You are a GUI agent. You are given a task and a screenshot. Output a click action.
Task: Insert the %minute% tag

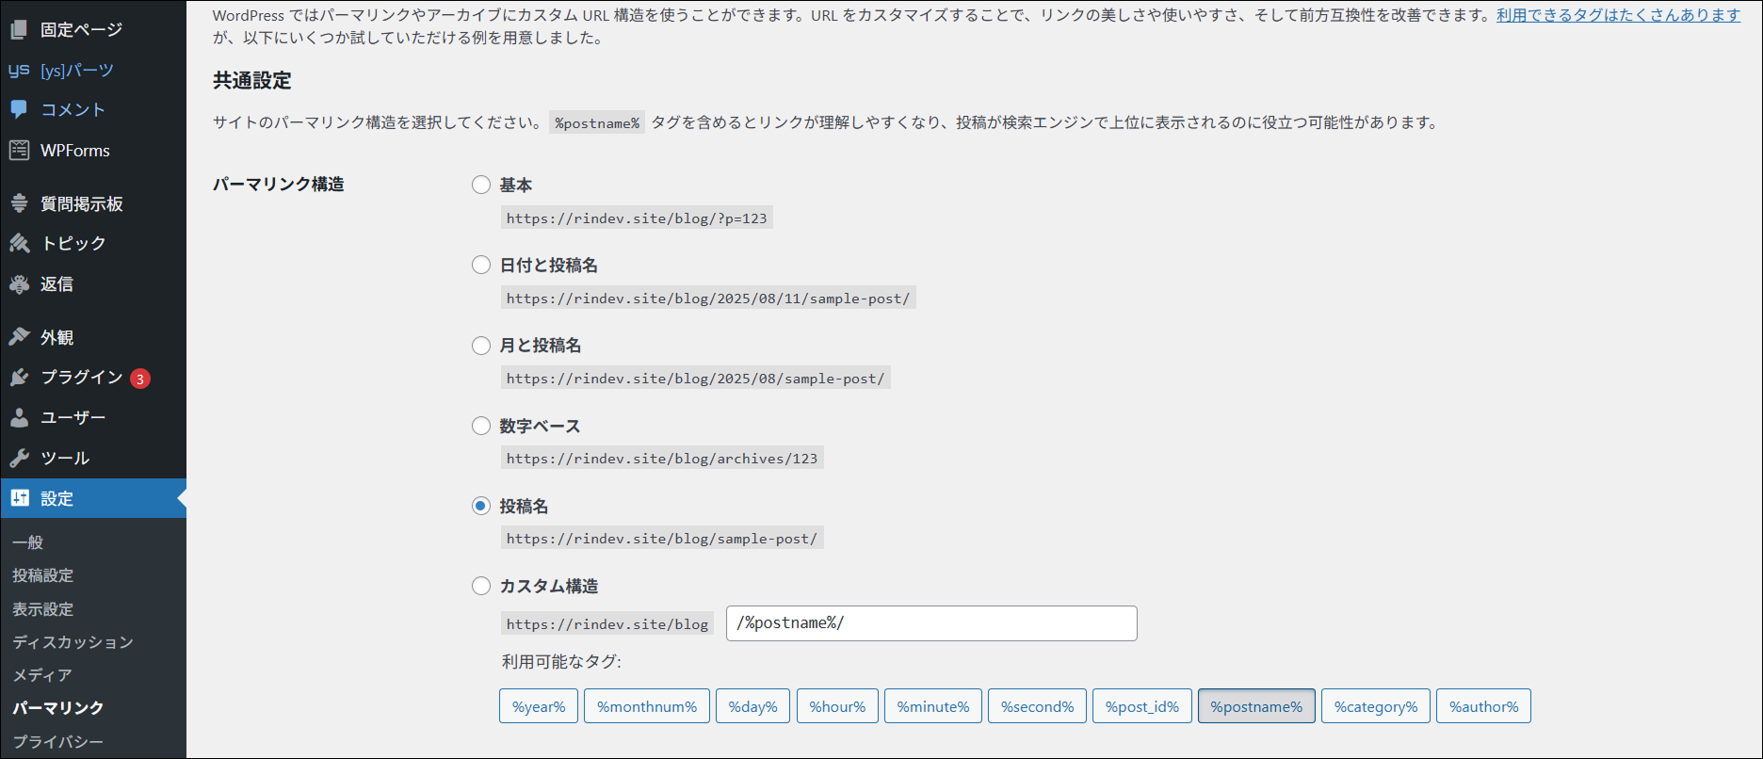coord(933,706)
